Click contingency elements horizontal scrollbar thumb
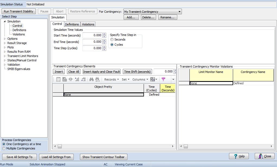The image size is (277, 167). [60, 146]
